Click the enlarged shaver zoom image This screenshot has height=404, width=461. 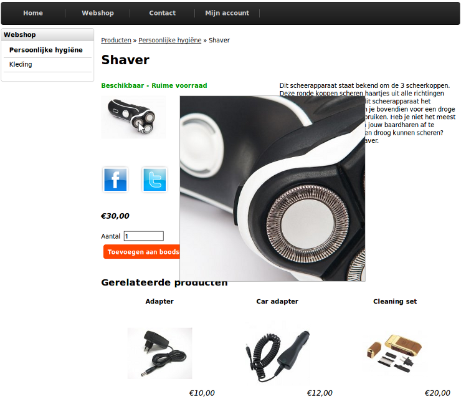tap(272, 189)
